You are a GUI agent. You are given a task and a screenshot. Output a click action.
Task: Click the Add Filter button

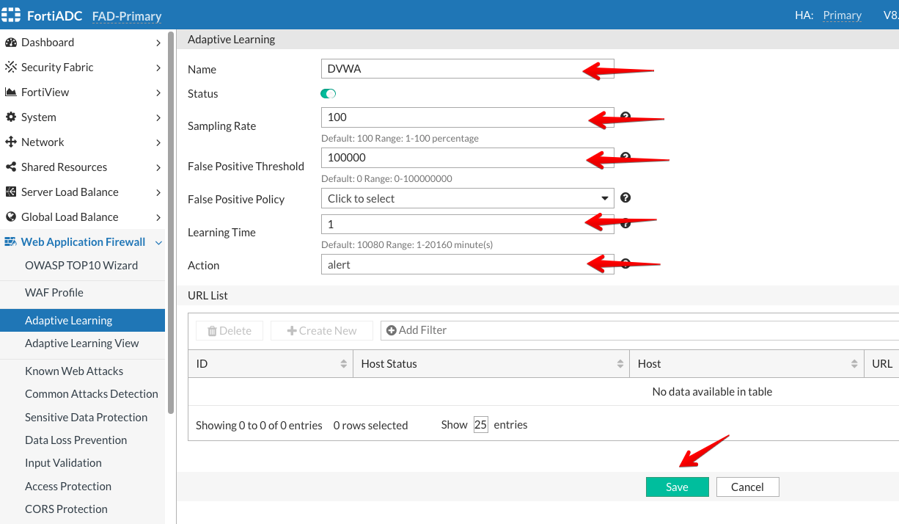tap(417, 330)
